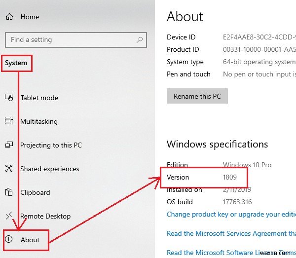Click the Windows 10 Pro edition value
Viewport: 296px width, 258px height.
tap(247, 165)
